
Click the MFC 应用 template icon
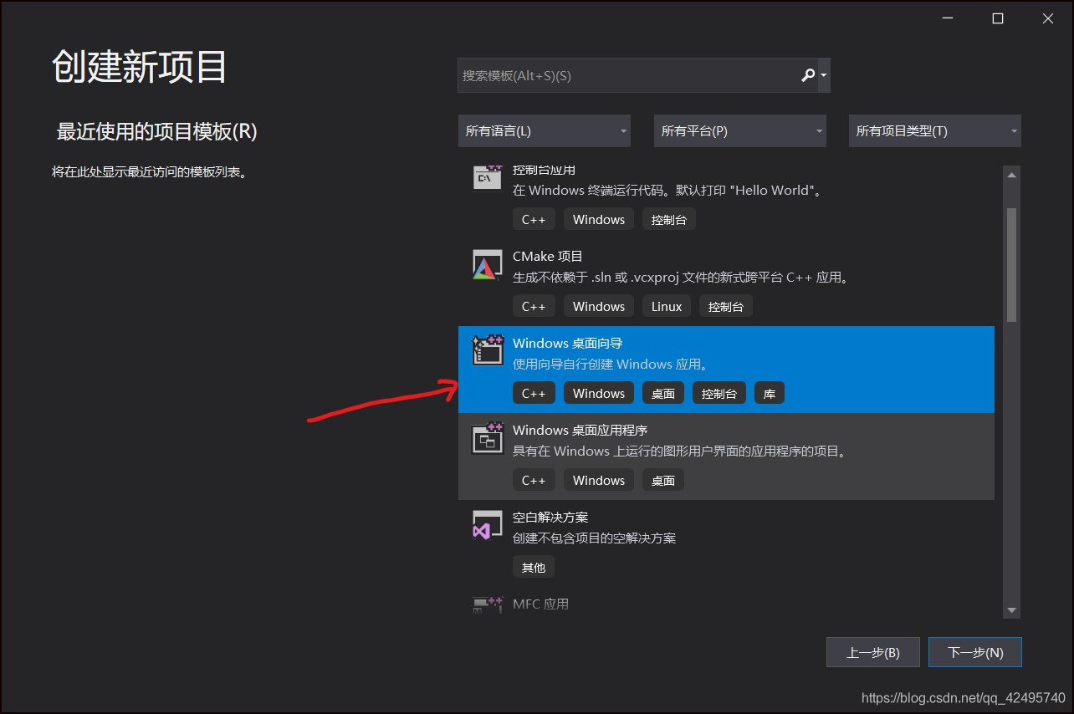coord(488,604)
